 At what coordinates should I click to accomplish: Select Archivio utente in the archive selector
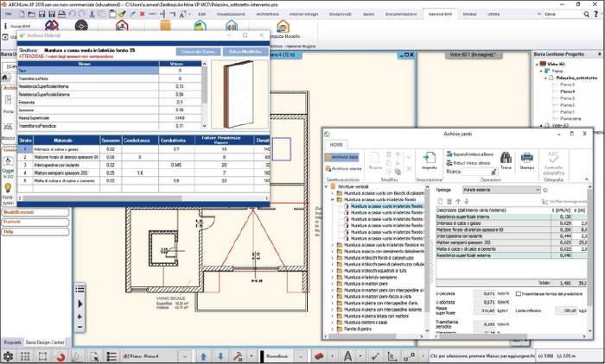click(x=343, y=168)
